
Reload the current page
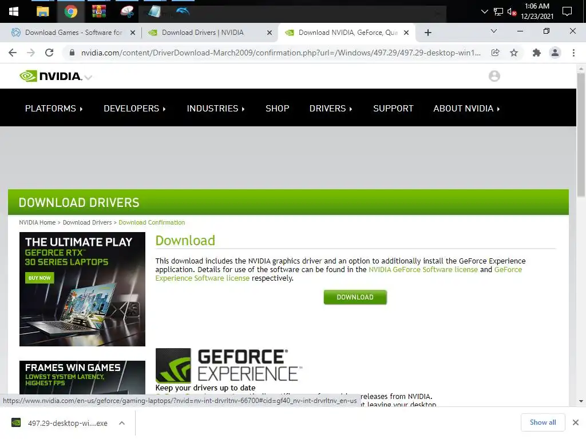49,53
